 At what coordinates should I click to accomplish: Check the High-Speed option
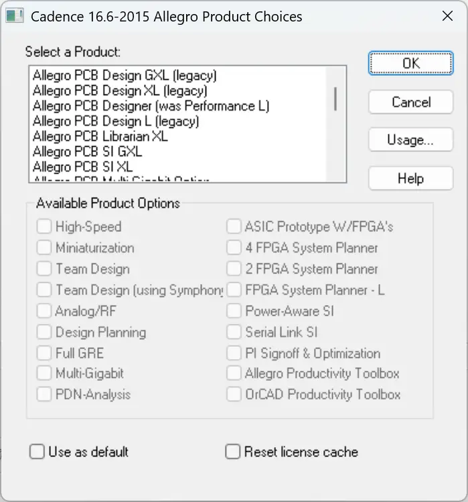(44, 227)
